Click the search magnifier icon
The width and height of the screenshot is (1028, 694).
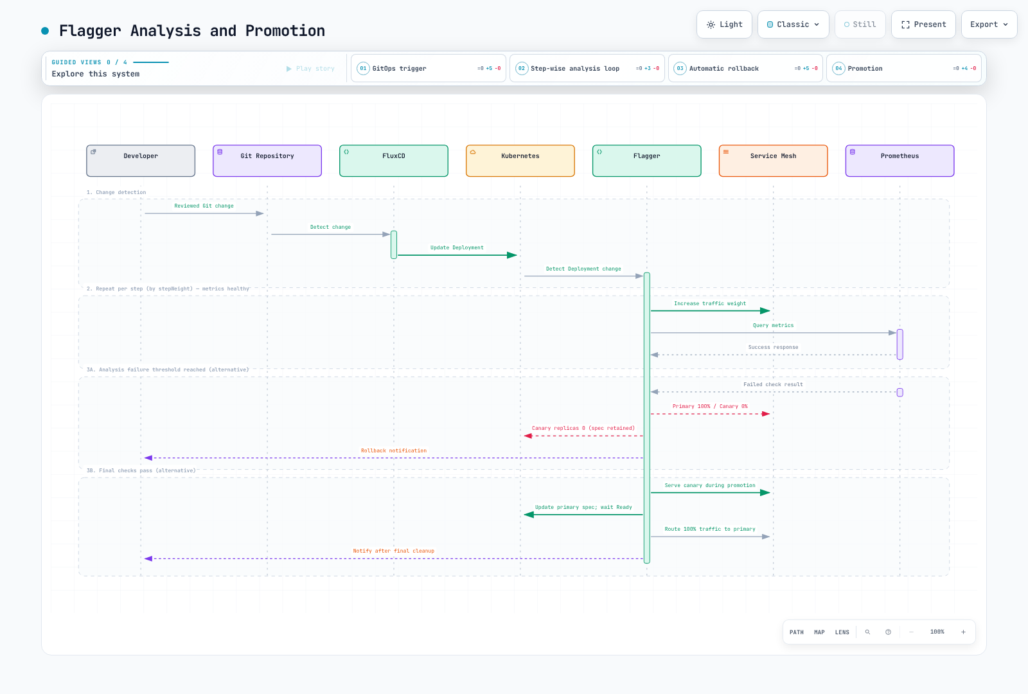click(867, 632)
